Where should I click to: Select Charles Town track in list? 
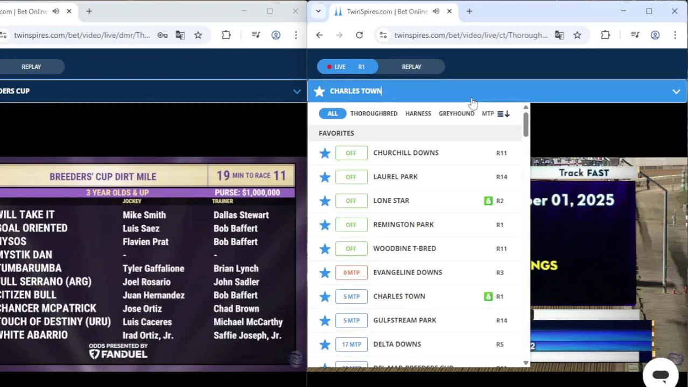[x=399, y=296]
